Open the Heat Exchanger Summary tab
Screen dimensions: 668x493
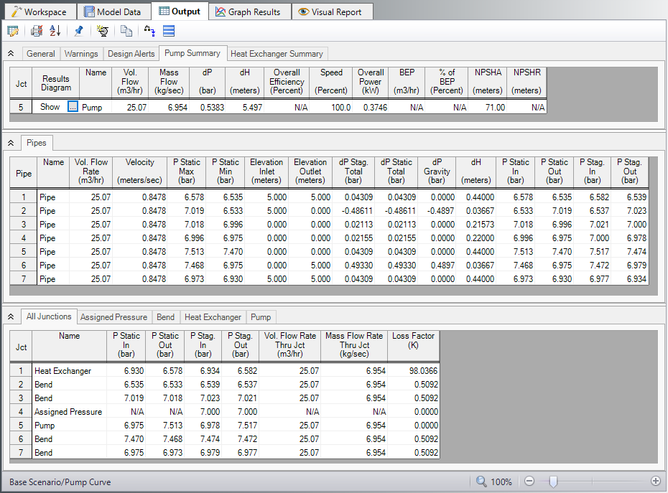[277, 54]
